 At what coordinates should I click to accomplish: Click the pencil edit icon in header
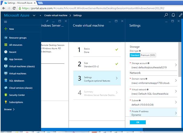(x=181, y=15)
